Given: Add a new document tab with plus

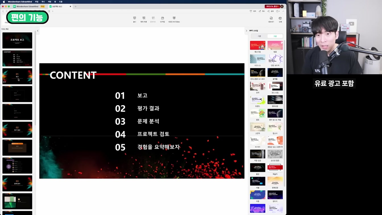Looking at the screenshot, I should 75,6.
